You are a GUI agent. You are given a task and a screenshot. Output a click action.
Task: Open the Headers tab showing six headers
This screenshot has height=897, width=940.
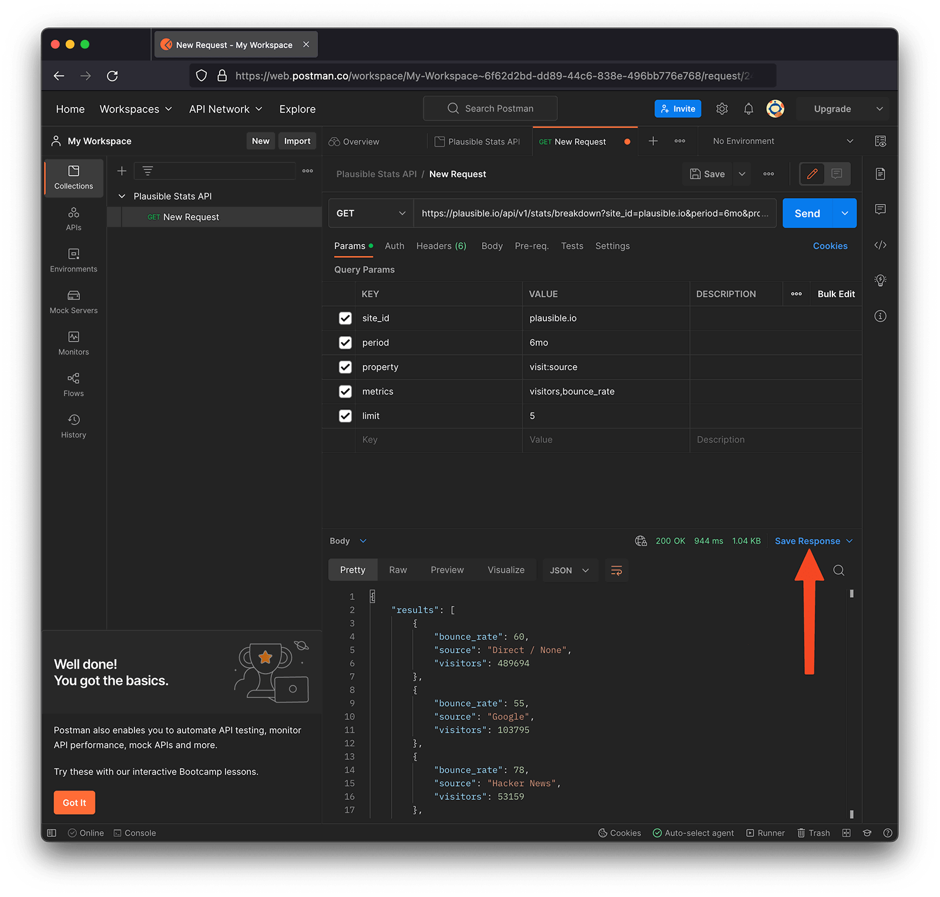(x=441, y=246)
